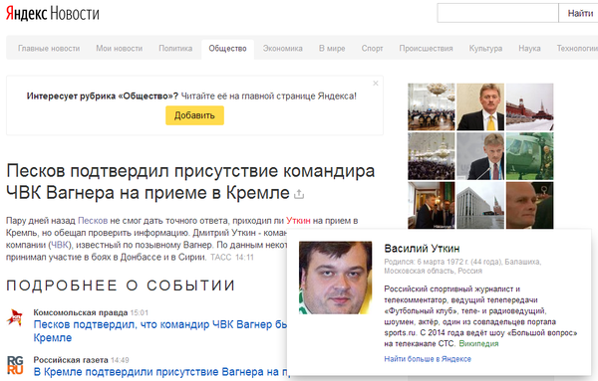
Task: Click the Найти search button
Action: [579, 13]
